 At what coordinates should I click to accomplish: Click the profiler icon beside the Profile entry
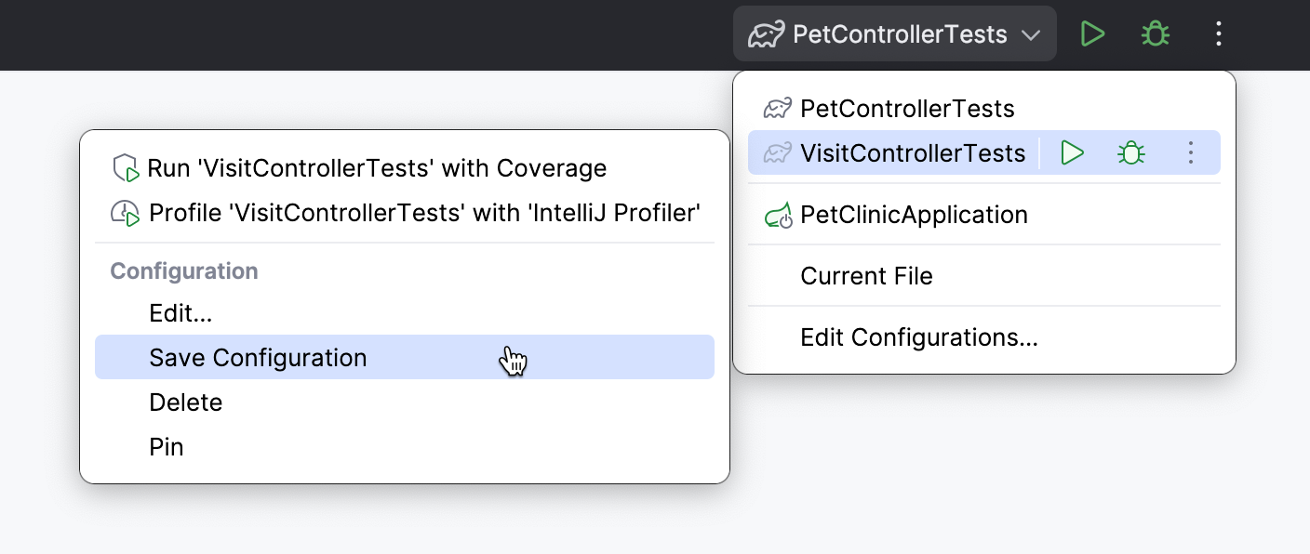[x=124, y=212]
